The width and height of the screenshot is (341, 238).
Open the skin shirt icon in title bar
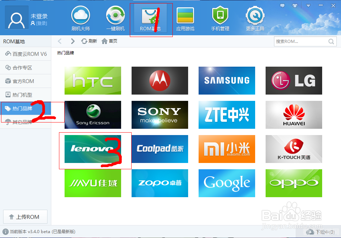(295, 6)
